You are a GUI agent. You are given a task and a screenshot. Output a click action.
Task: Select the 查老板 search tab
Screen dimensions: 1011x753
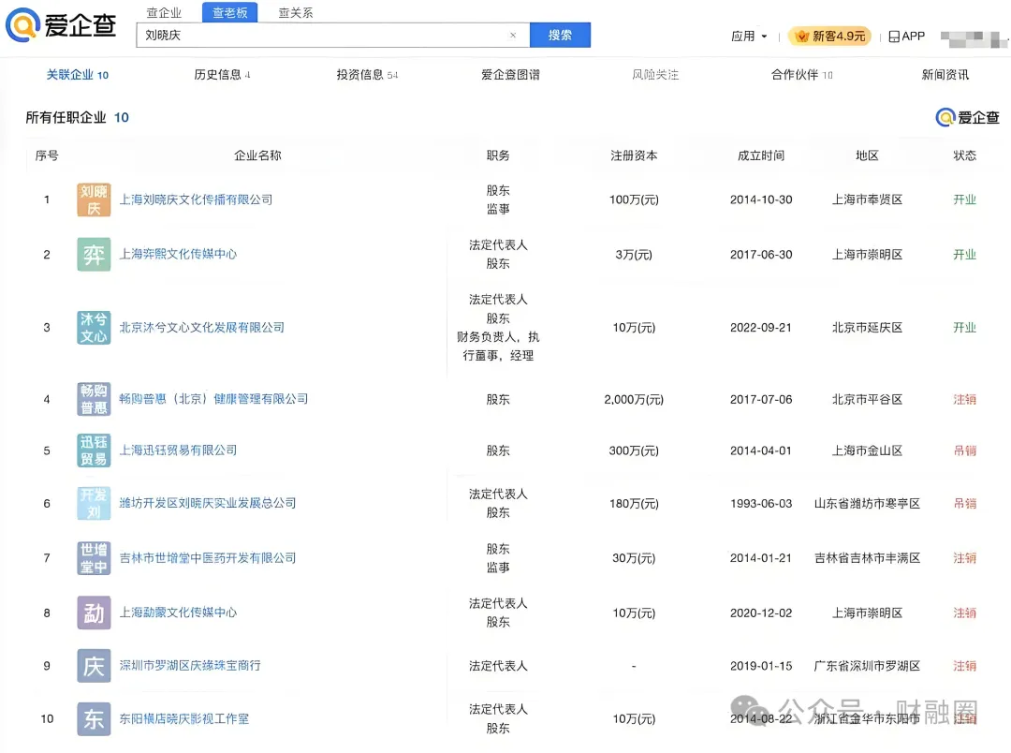tap(230, 12)
